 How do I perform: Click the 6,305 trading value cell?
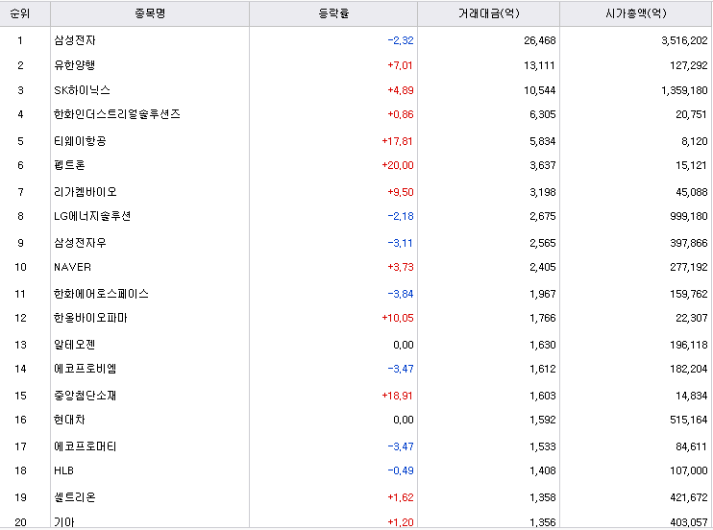tap(543, 114)
